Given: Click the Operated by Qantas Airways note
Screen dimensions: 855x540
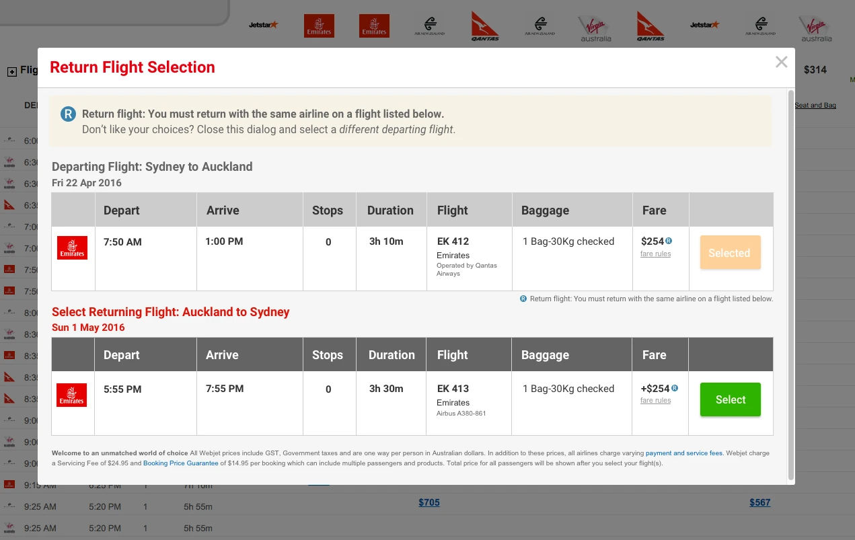Looking at the screenshot, I should 467,270.
